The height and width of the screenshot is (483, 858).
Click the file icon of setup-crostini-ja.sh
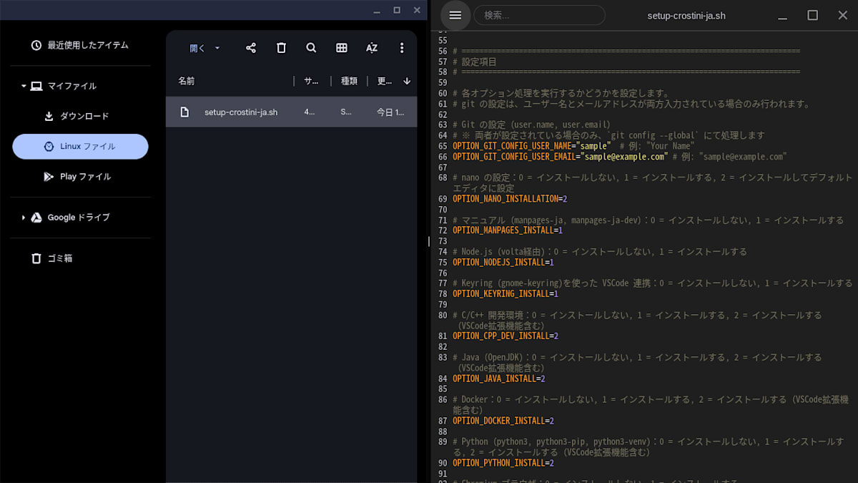pyautogui.click(x=184, y=112)
